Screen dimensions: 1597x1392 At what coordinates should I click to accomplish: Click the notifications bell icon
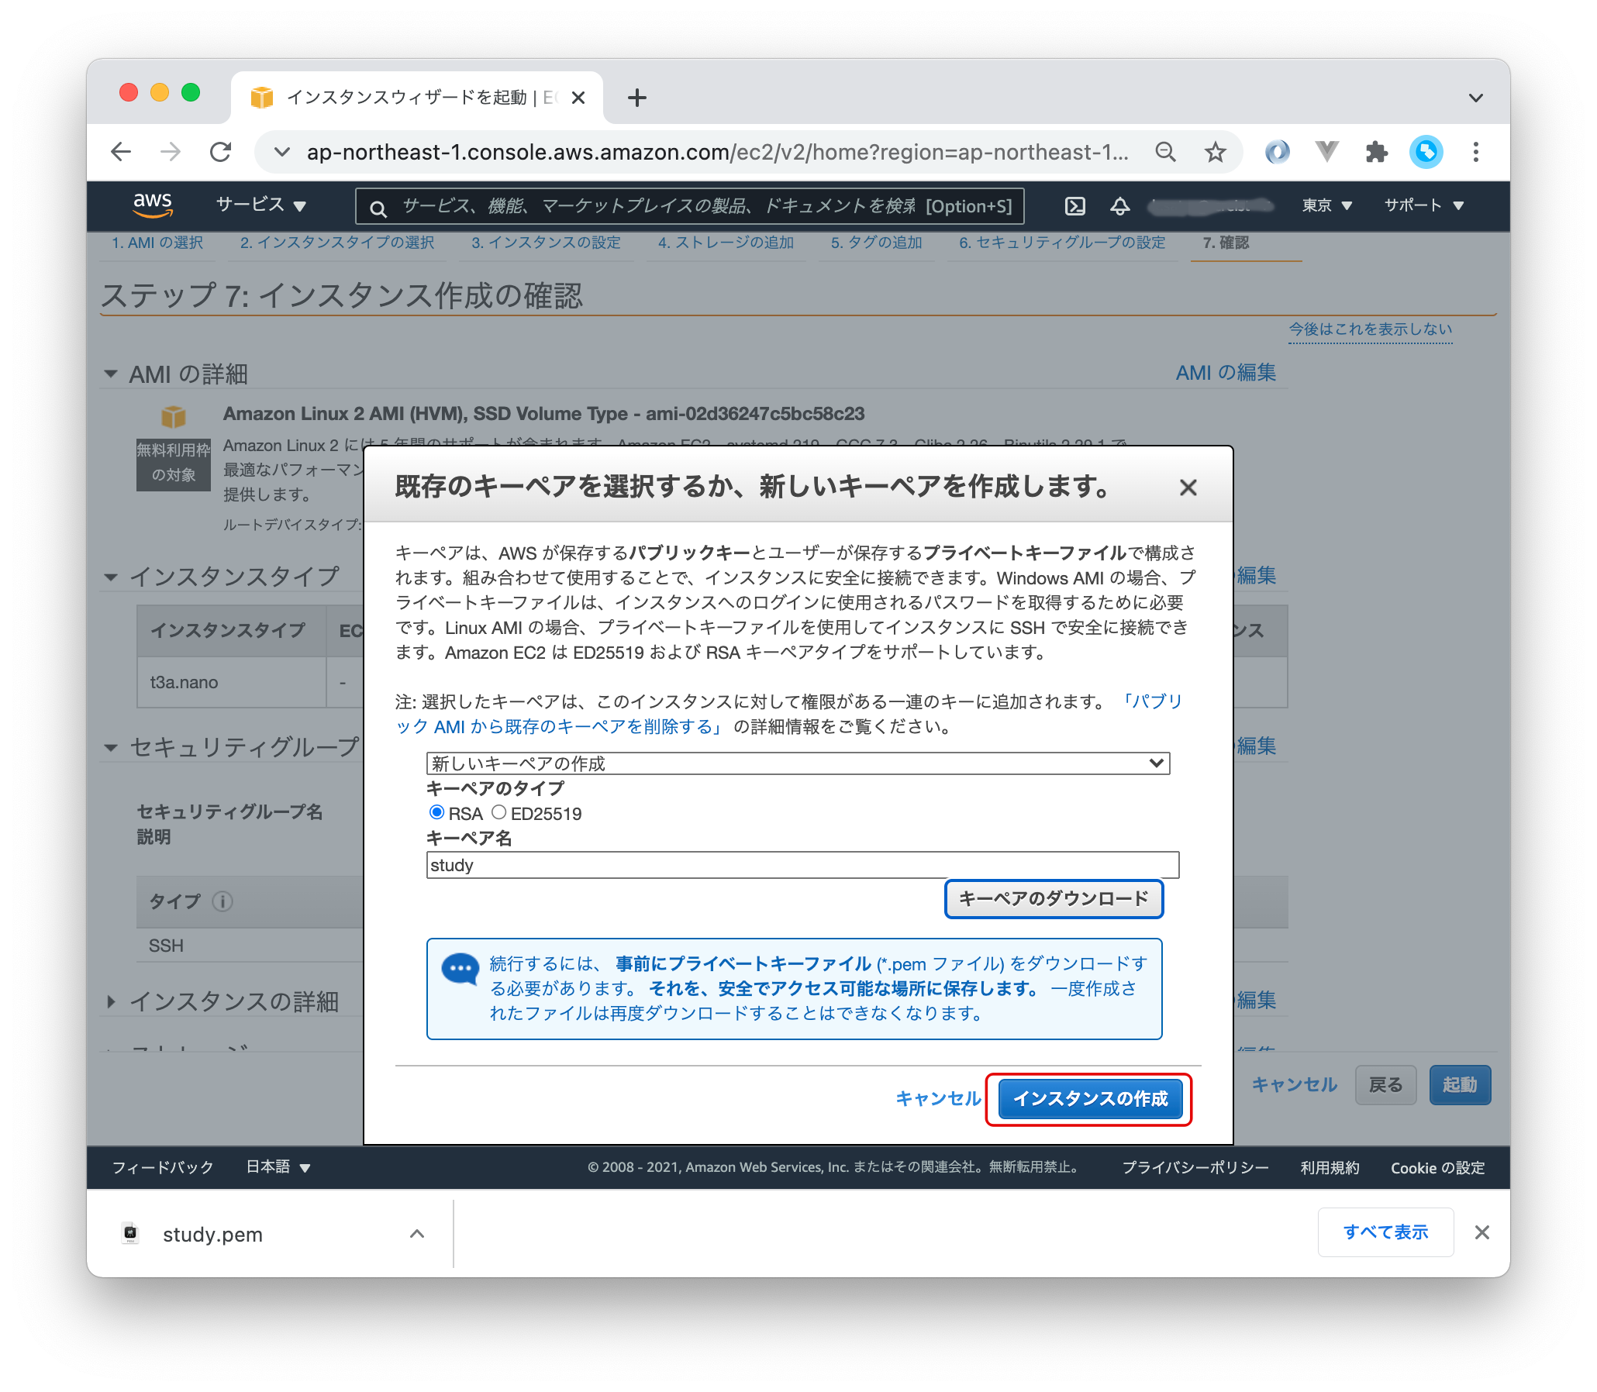pos(1119,206)
